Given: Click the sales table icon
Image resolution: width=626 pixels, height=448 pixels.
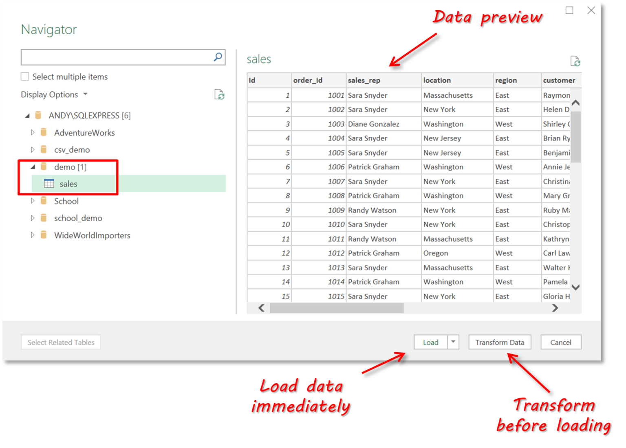Looking at the screenshot, I should pyautogui.click(x=49, y=183).
